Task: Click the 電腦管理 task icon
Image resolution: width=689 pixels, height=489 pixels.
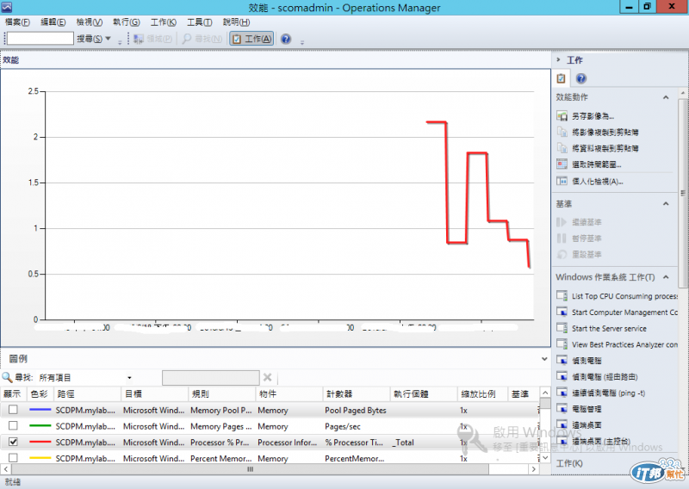Action: (562, 409)
